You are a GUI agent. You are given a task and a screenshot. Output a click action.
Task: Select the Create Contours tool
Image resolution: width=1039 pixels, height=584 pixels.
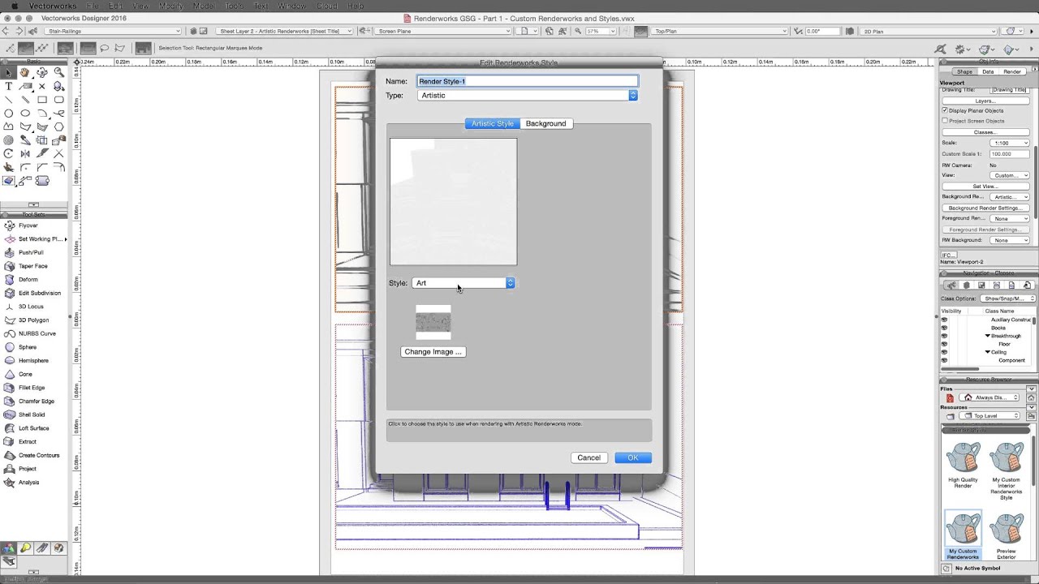pos(38,455)
